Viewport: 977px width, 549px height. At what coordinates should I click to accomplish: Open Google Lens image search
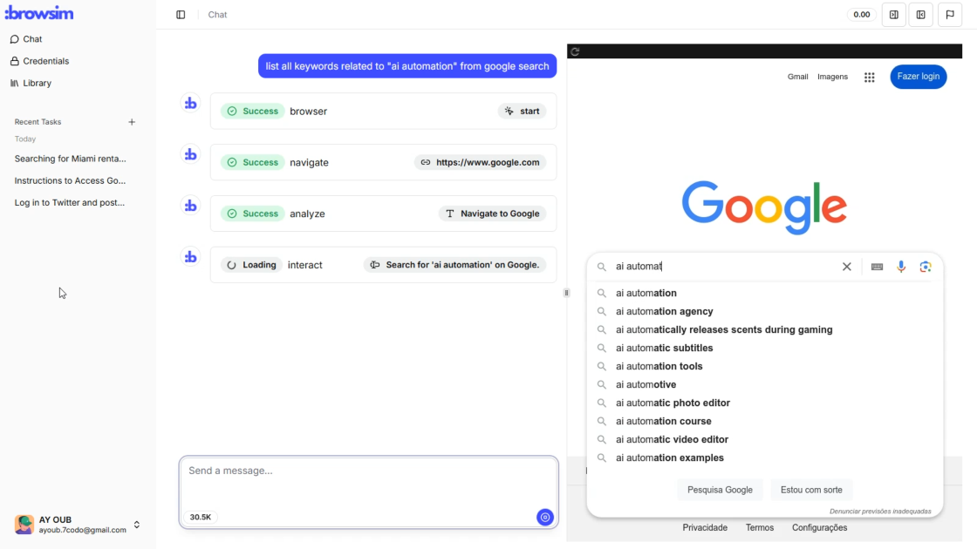(x=926, y=267)
